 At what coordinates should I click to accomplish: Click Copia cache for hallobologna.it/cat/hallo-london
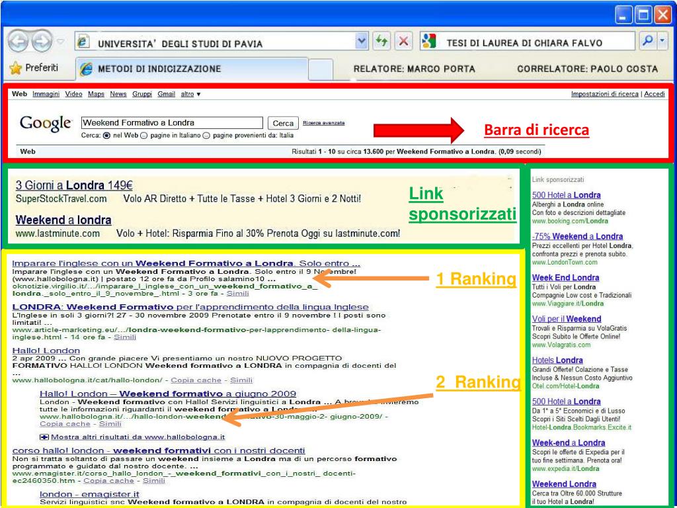196,380
